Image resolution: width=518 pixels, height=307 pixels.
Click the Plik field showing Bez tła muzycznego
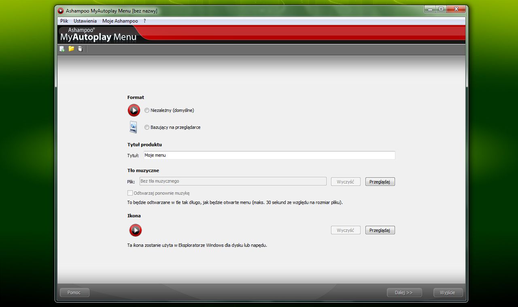pos(233,181)
